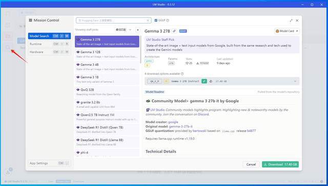This screenshot has height=186, width=328.
Task: Toggle the GGUF checkbox
Action: point(156,20)
